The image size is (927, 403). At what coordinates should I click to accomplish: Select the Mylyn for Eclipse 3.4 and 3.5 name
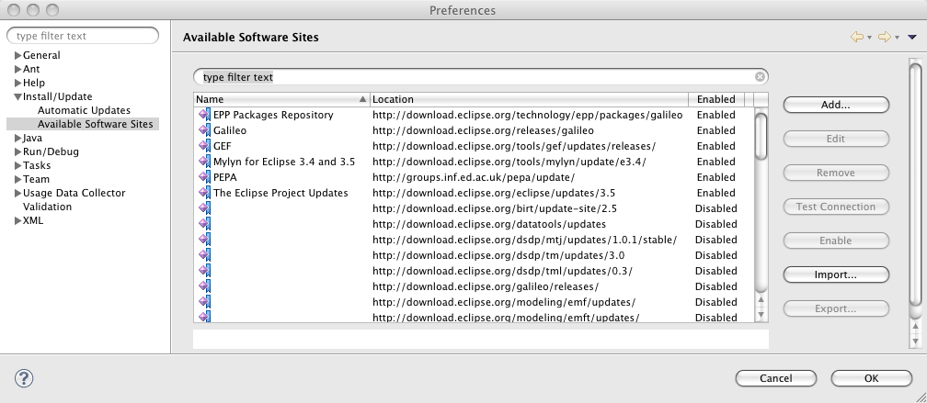click(x=284, y=162)
